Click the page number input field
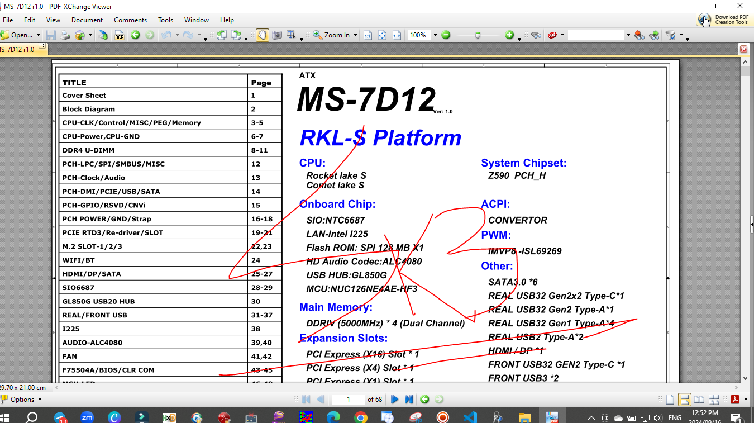754x423 pixels. tap(349, 399)
